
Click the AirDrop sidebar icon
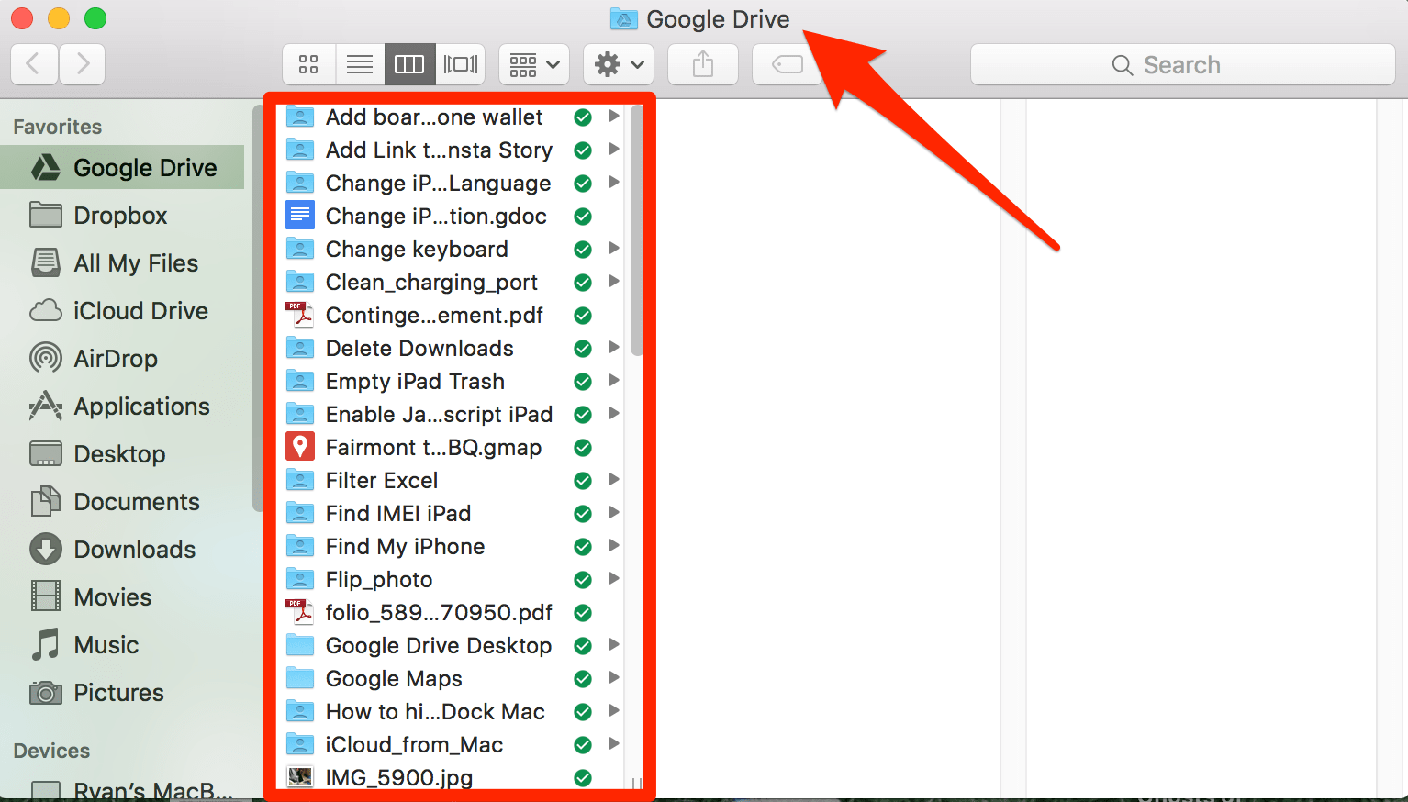pyautogui.click(x=46, y=358)
